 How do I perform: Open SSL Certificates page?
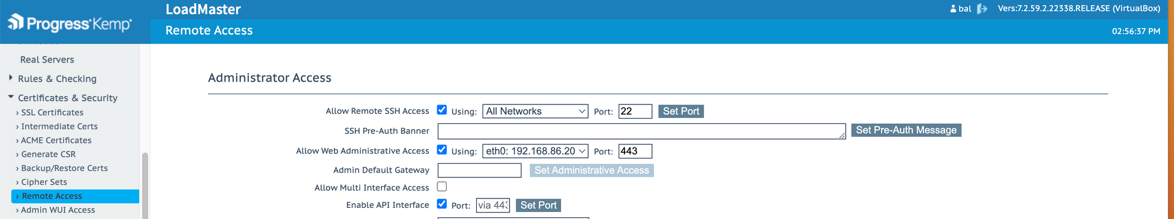coord(52,112)
